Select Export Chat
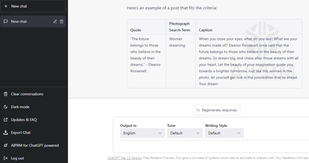This screenshot has width=309, height=163. pyautogui.click(x=33, y=132)
